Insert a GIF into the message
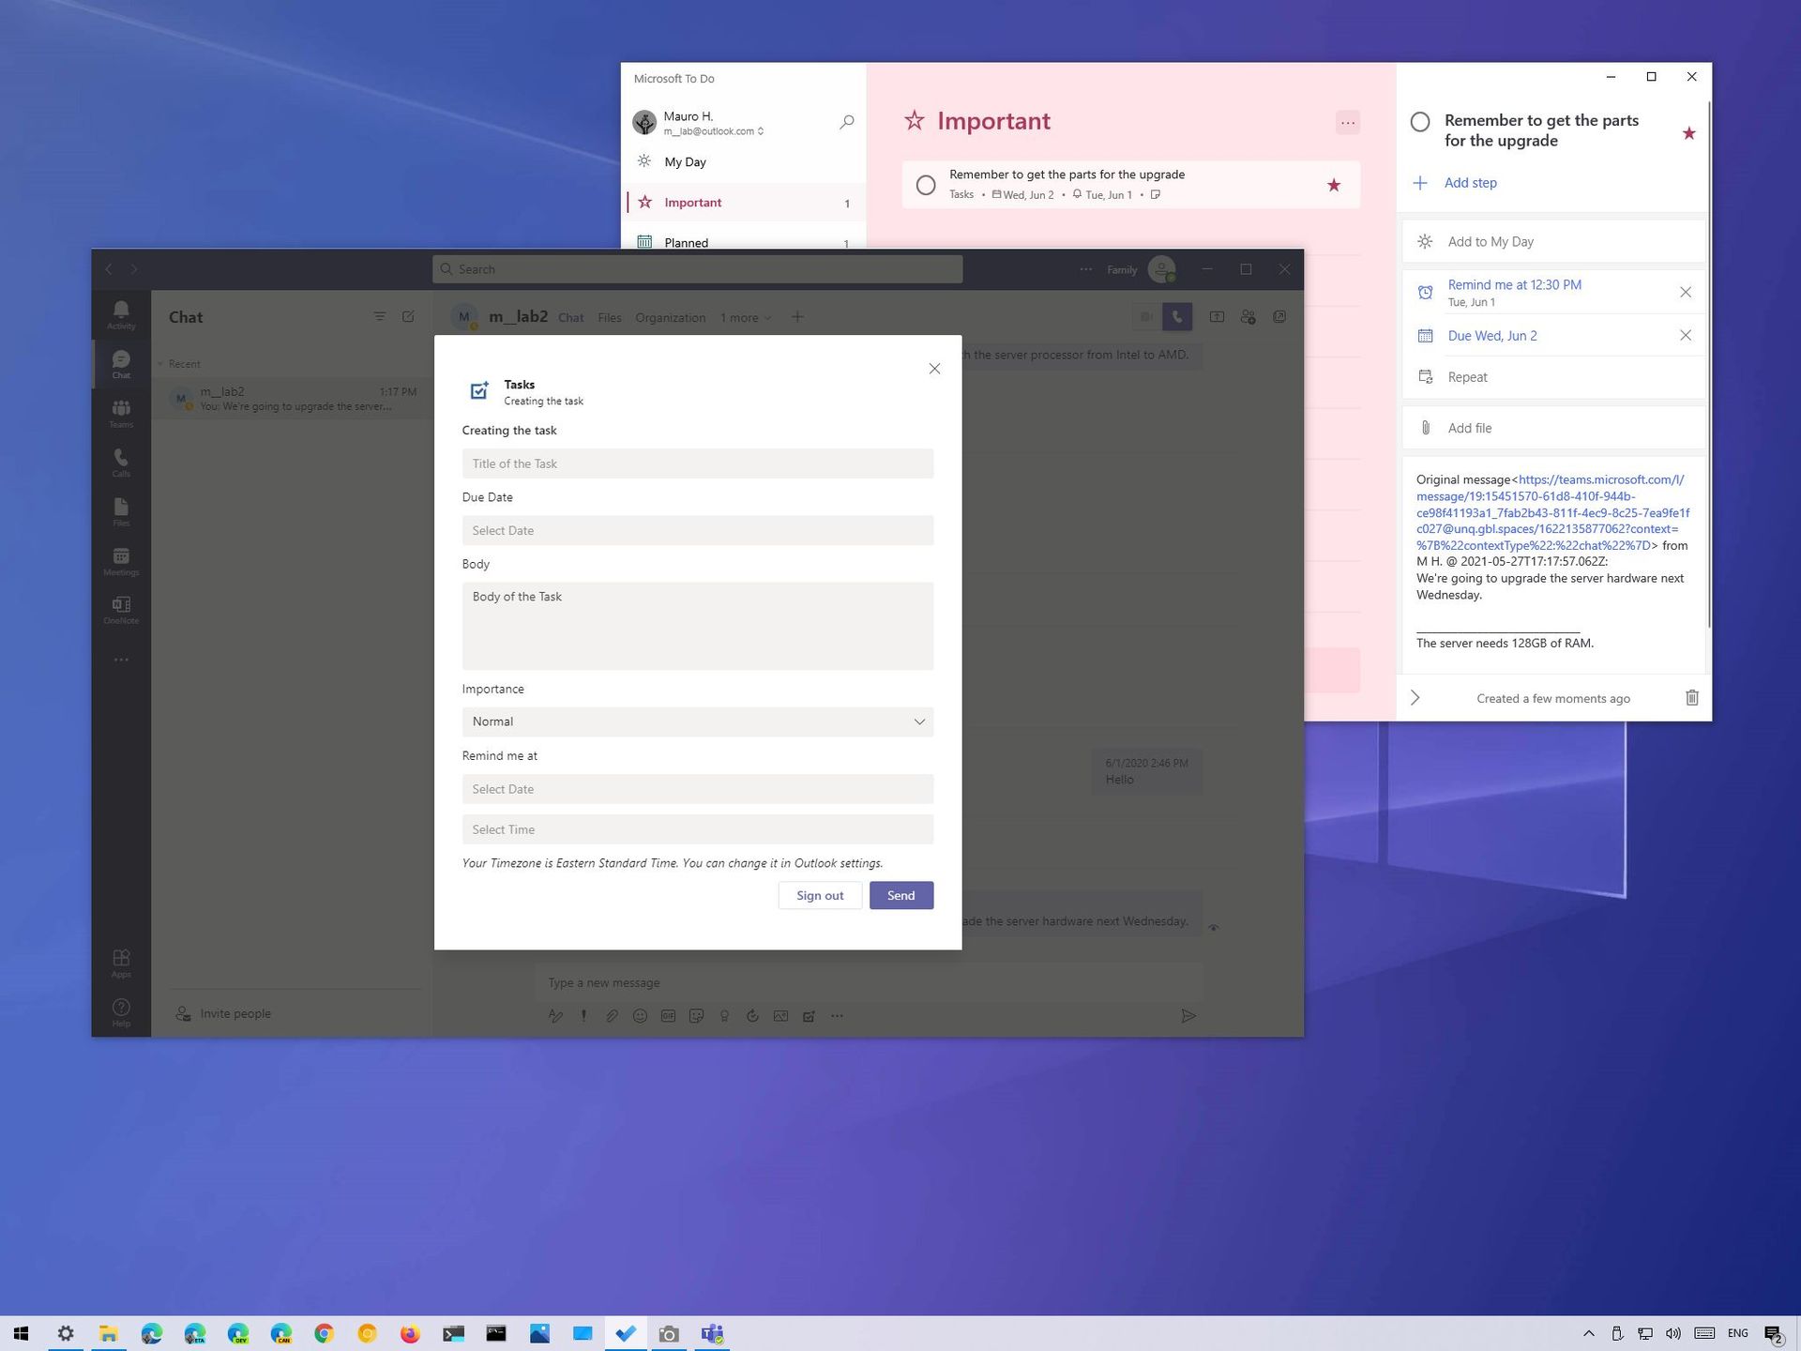This screenshot has height=1351, width=1801. [x=668, y=1015]
